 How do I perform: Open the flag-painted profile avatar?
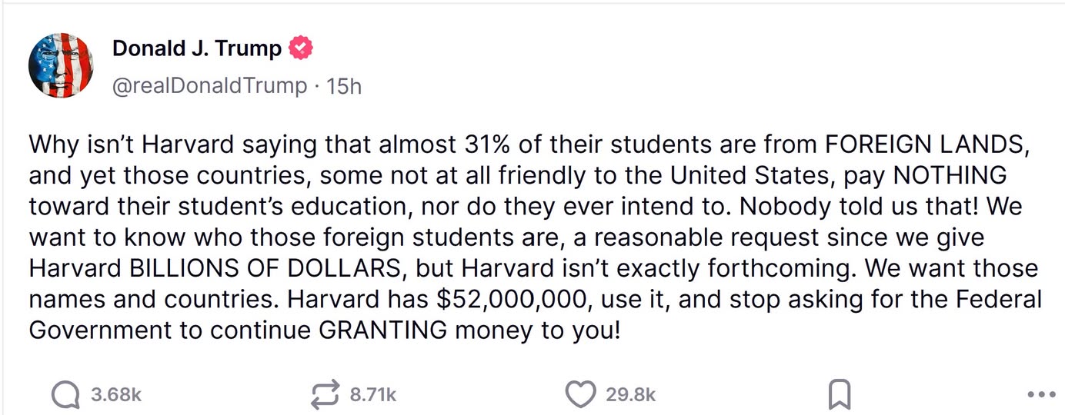point(61,65)
